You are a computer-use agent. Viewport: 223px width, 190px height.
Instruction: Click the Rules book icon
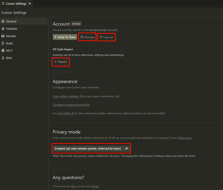tap(3, 43)
